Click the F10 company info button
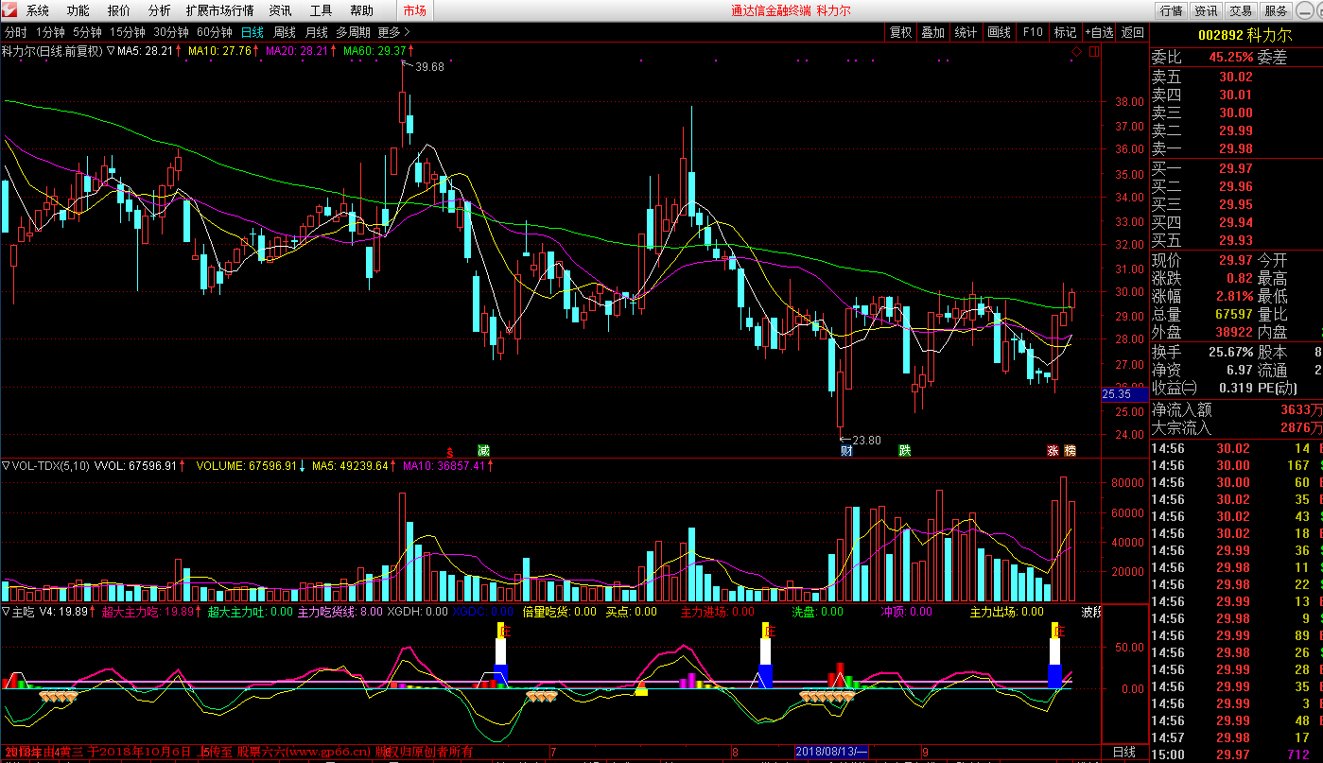The height and width of the screenshot is (763, 1323). pyautogui.click(x=1033, y=32)
